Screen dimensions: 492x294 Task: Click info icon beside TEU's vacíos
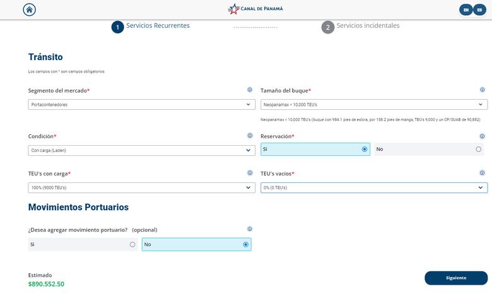483,173
